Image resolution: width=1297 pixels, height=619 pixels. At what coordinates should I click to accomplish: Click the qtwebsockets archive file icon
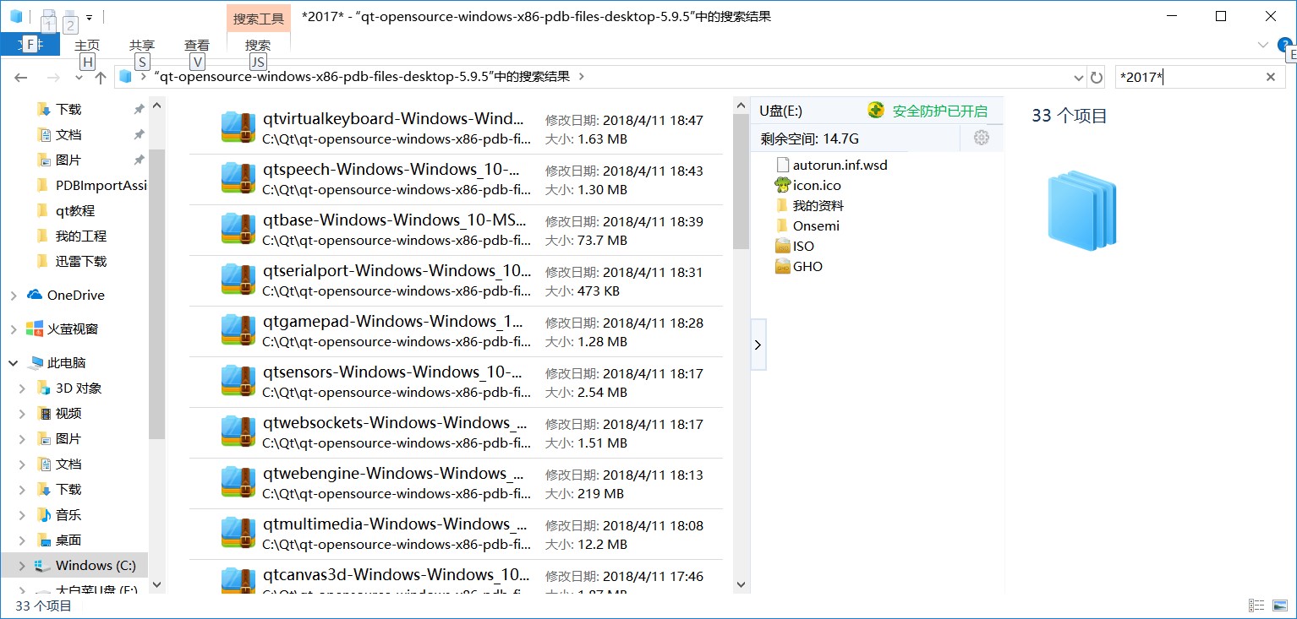click(238, 432)
